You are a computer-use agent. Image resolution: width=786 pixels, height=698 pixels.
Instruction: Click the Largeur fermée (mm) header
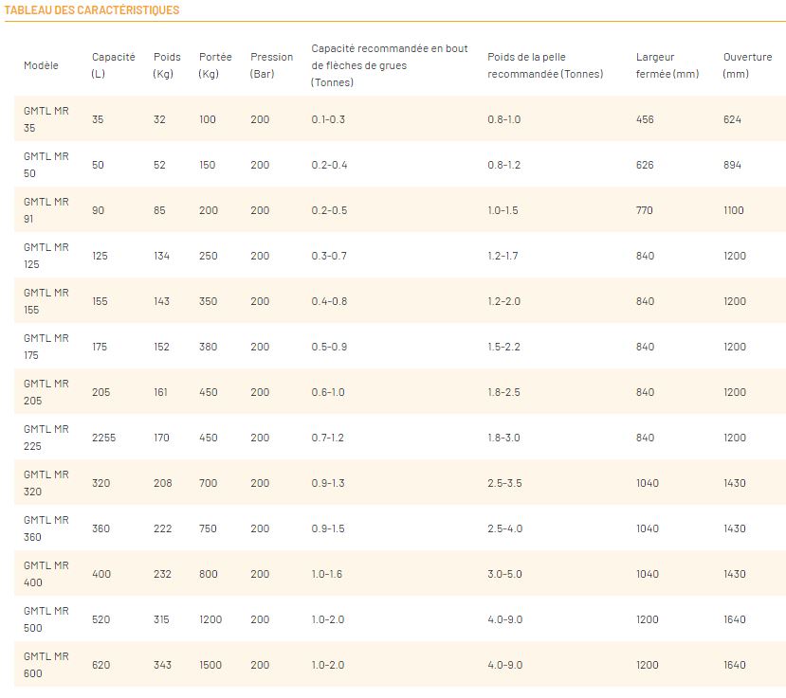667,65
